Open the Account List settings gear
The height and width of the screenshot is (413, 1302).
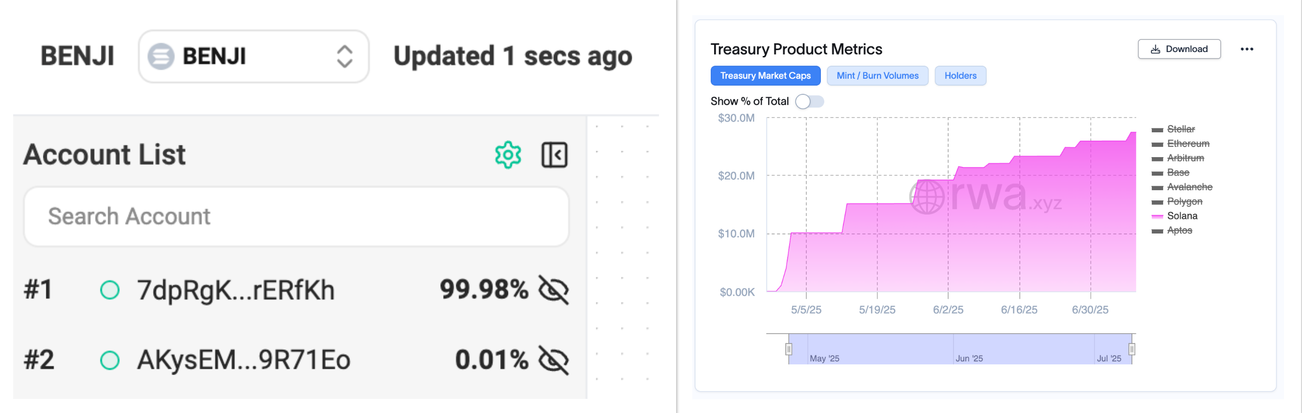pyautogui.click(x=507, y=155)
